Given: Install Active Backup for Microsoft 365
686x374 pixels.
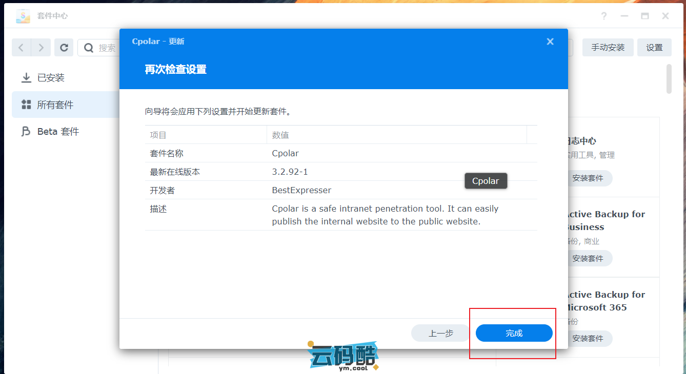Looking at the screenshot, I should 588,338.
